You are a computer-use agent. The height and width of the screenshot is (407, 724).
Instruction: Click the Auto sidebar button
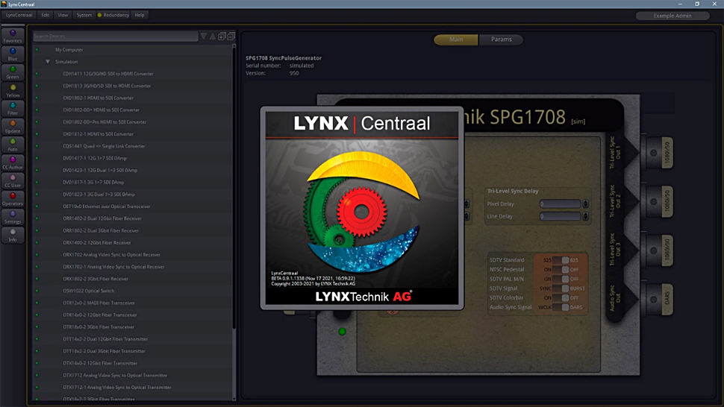click(x=13, y=145)
